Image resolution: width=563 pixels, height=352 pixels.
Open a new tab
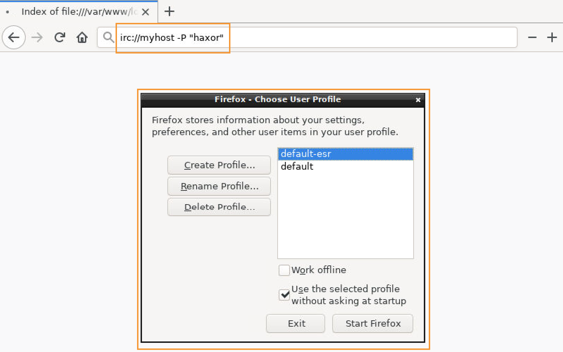point(169,11)
